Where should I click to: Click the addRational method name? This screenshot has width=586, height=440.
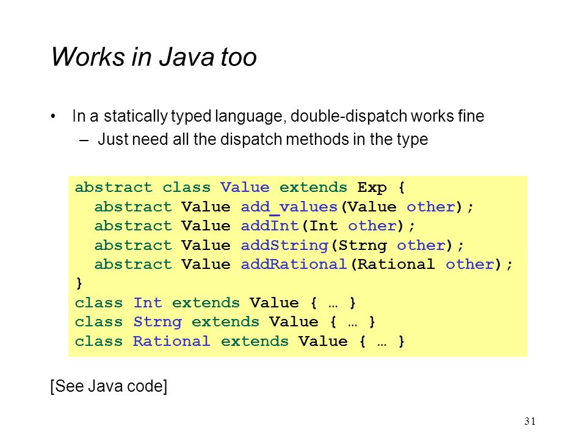coord(294,265)
